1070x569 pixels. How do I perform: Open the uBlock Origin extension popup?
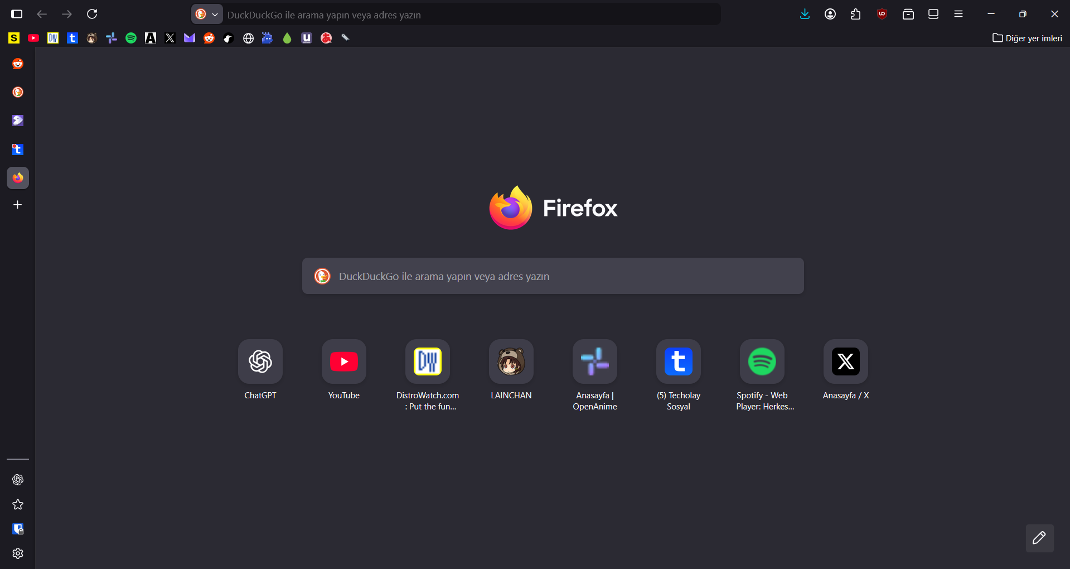tap(882, 14)
